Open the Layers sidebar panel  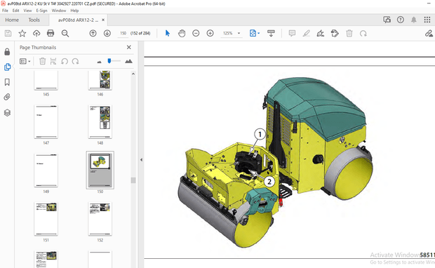coord(7,113)
